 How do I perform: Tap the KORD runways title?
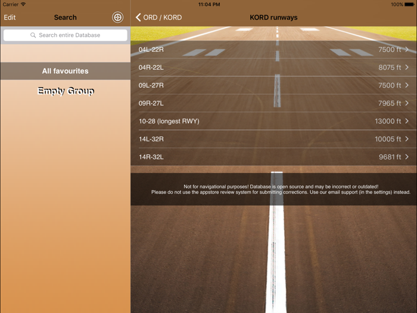[x=273, y=17]
